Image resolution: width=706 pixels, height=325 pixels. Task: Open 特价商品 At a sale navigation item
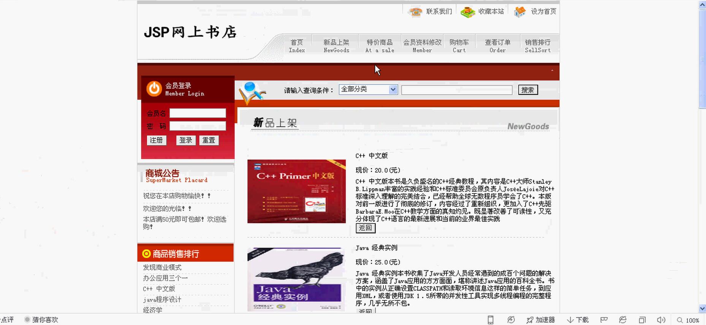tap(380, 46)
